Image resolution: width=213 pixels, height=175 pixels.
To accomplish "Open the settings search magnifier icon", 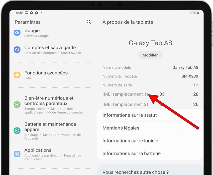I will coord(89,22).
